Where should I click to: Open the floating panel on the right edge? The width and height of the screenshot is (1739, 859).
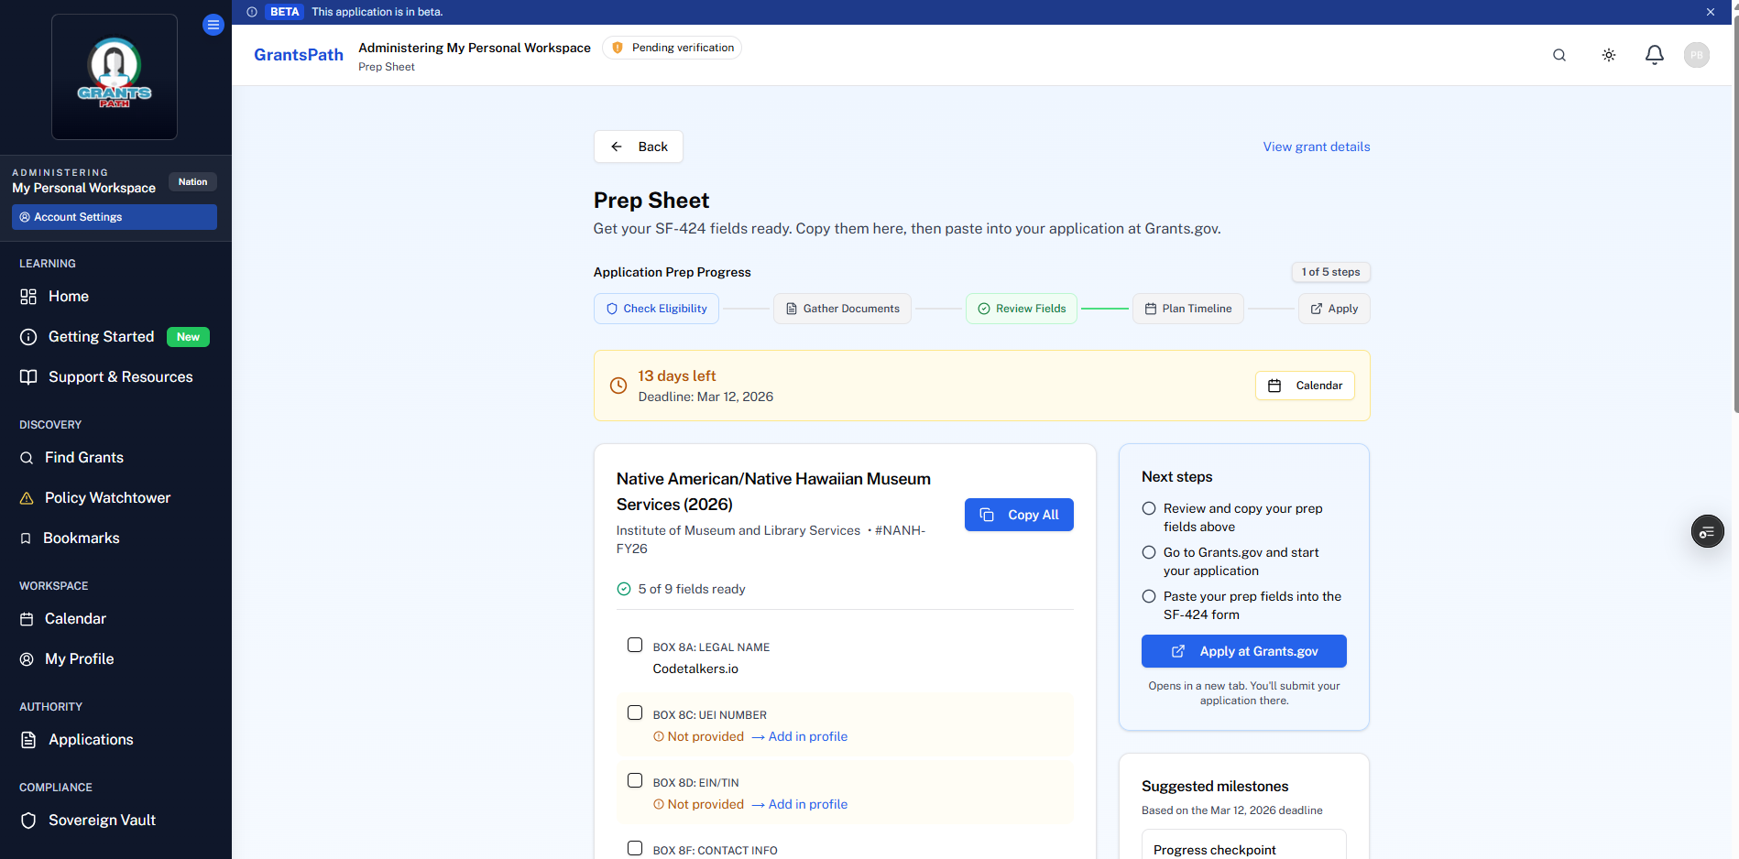pos(1706,531)
